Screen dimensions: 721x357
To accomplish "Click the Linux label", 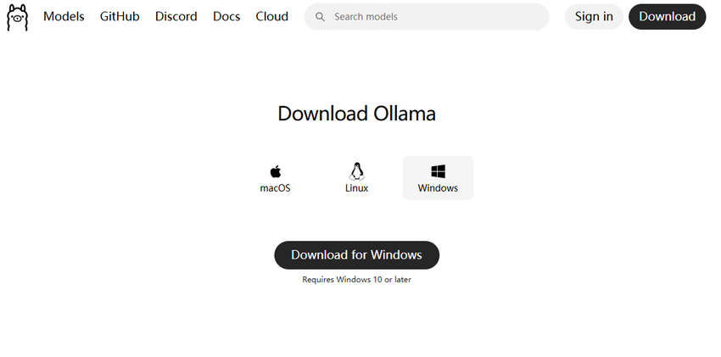I will pyautogui.click(x=356, y=188).
